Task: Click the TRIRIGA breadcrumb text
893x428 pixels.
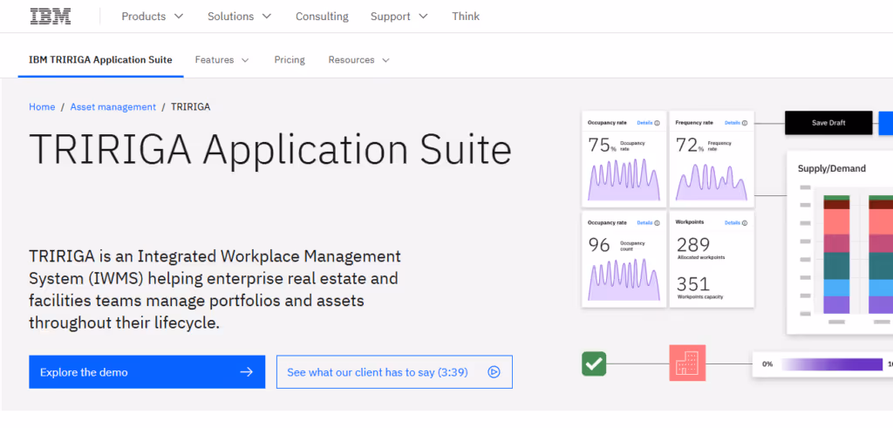Action: (190, 107)
